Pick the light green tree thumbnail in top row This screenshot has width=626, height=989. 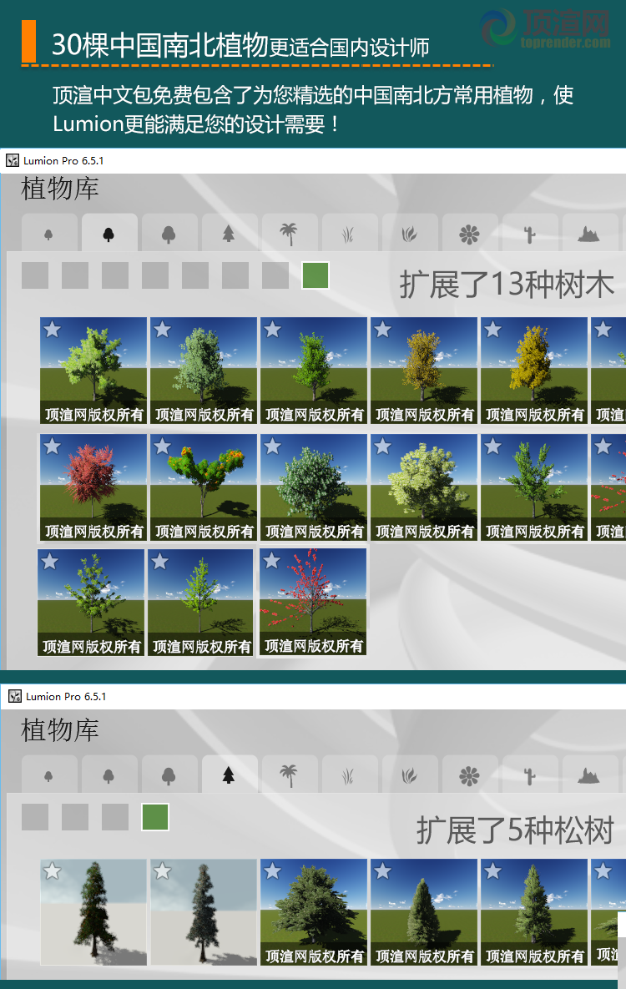tap(93, 371)
